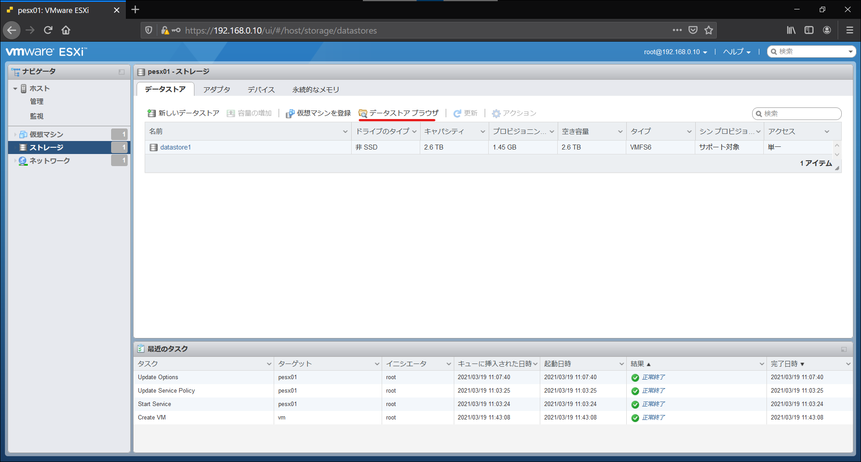Select 管理 under ホスト

point(37,102)
